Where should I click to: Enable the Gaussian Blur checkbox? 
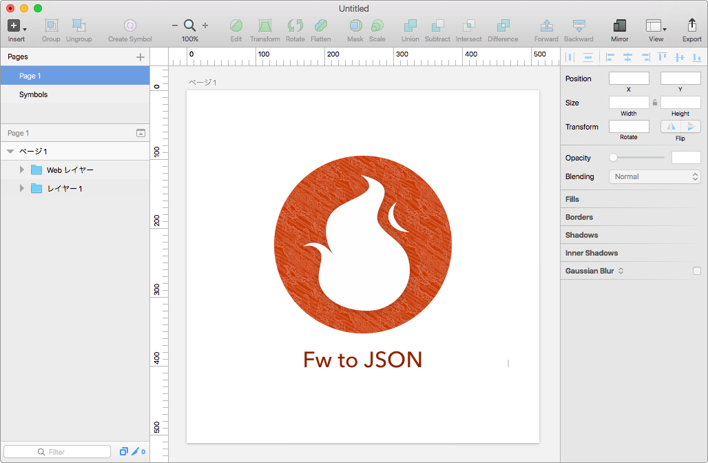[x=697, y=271]
